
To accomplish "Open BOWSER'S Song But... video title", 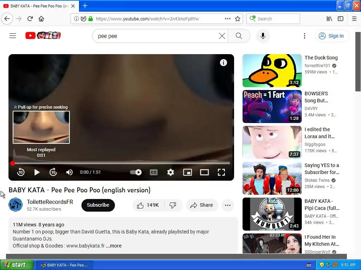I will (x=317, y=97).
